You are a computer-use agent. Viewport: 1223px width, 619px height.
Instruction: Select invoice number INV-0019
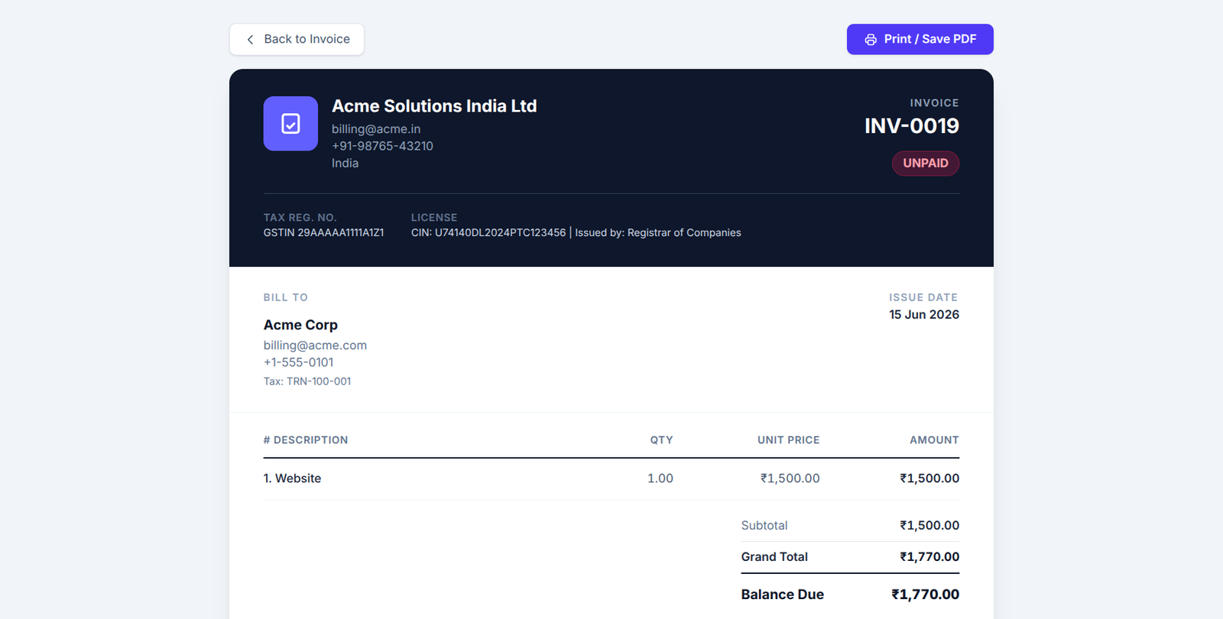click(x=911, y=125)
